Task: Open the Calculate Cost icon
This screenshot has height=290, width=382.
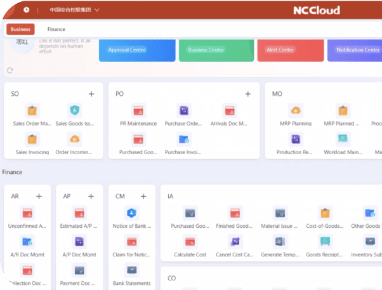Action: coord(190,241)
